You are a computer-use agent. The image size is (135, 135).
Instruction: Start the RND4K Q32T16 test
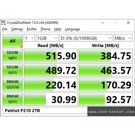coord(13,85)
